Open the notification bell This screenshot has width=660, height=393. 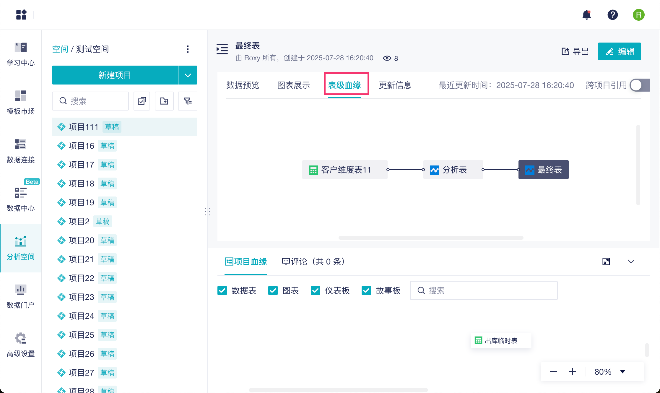[586, 15]
